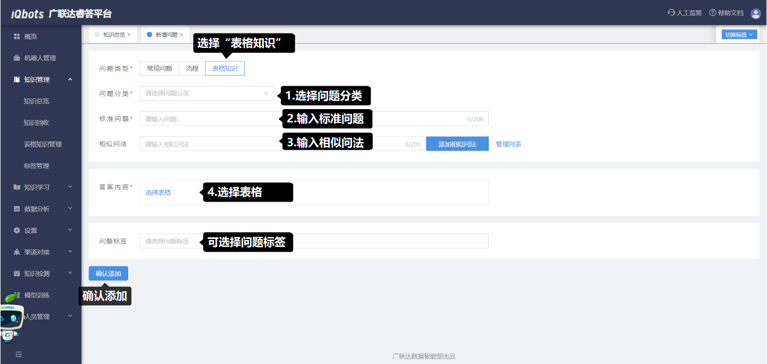Select 常规问题 question type

159,69
